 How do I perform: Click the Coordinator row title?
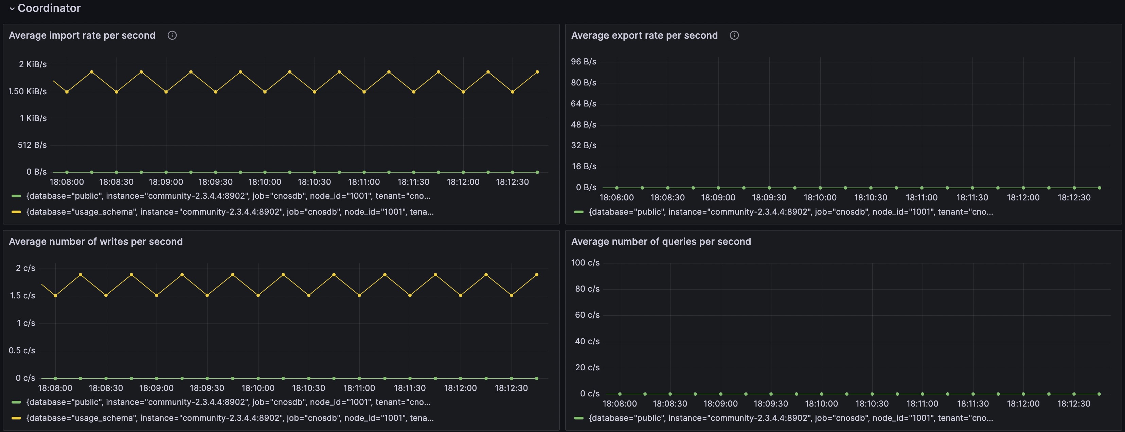(x=49, y=8)
